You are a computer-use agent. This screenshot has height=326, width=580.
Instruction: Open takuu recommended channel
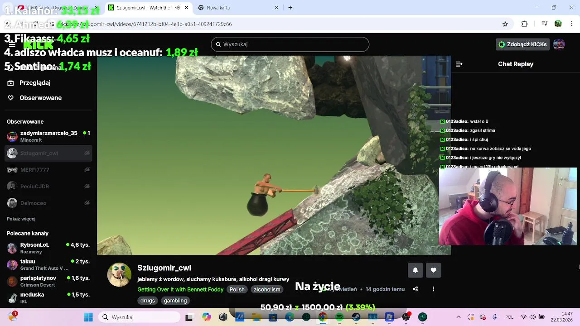(x=48, y=264)
